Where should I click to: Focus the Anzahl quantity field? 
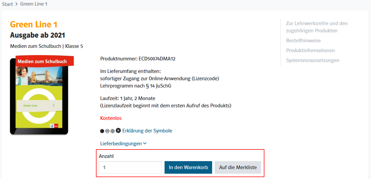(130, 167)
